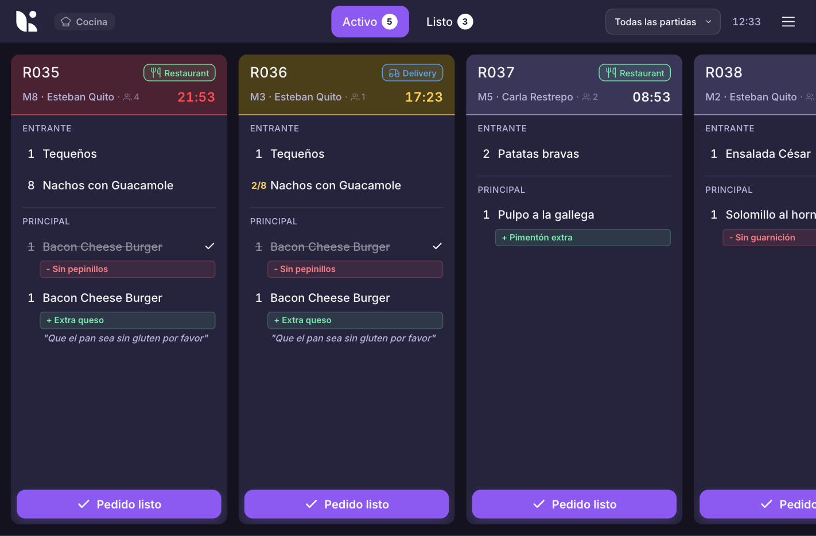This screenshot has height=536, width=816.
Task: Click the R036 order number heading
Action: tap(269, 73)
